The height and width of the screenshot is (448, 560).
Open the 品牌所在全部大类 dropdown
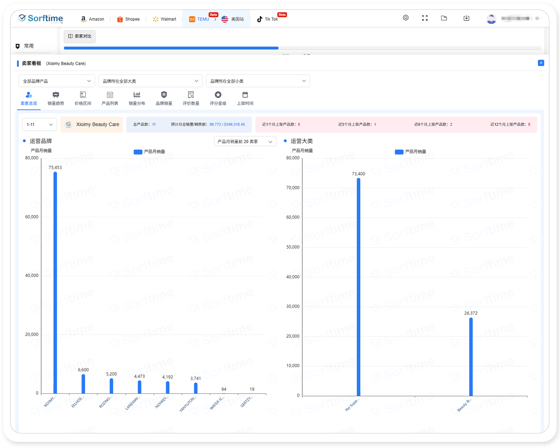150,81
